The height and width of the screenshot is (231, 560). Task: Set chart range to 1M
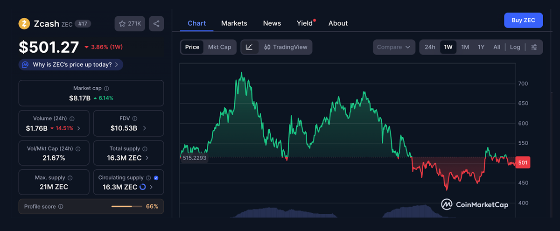point(465,47)
